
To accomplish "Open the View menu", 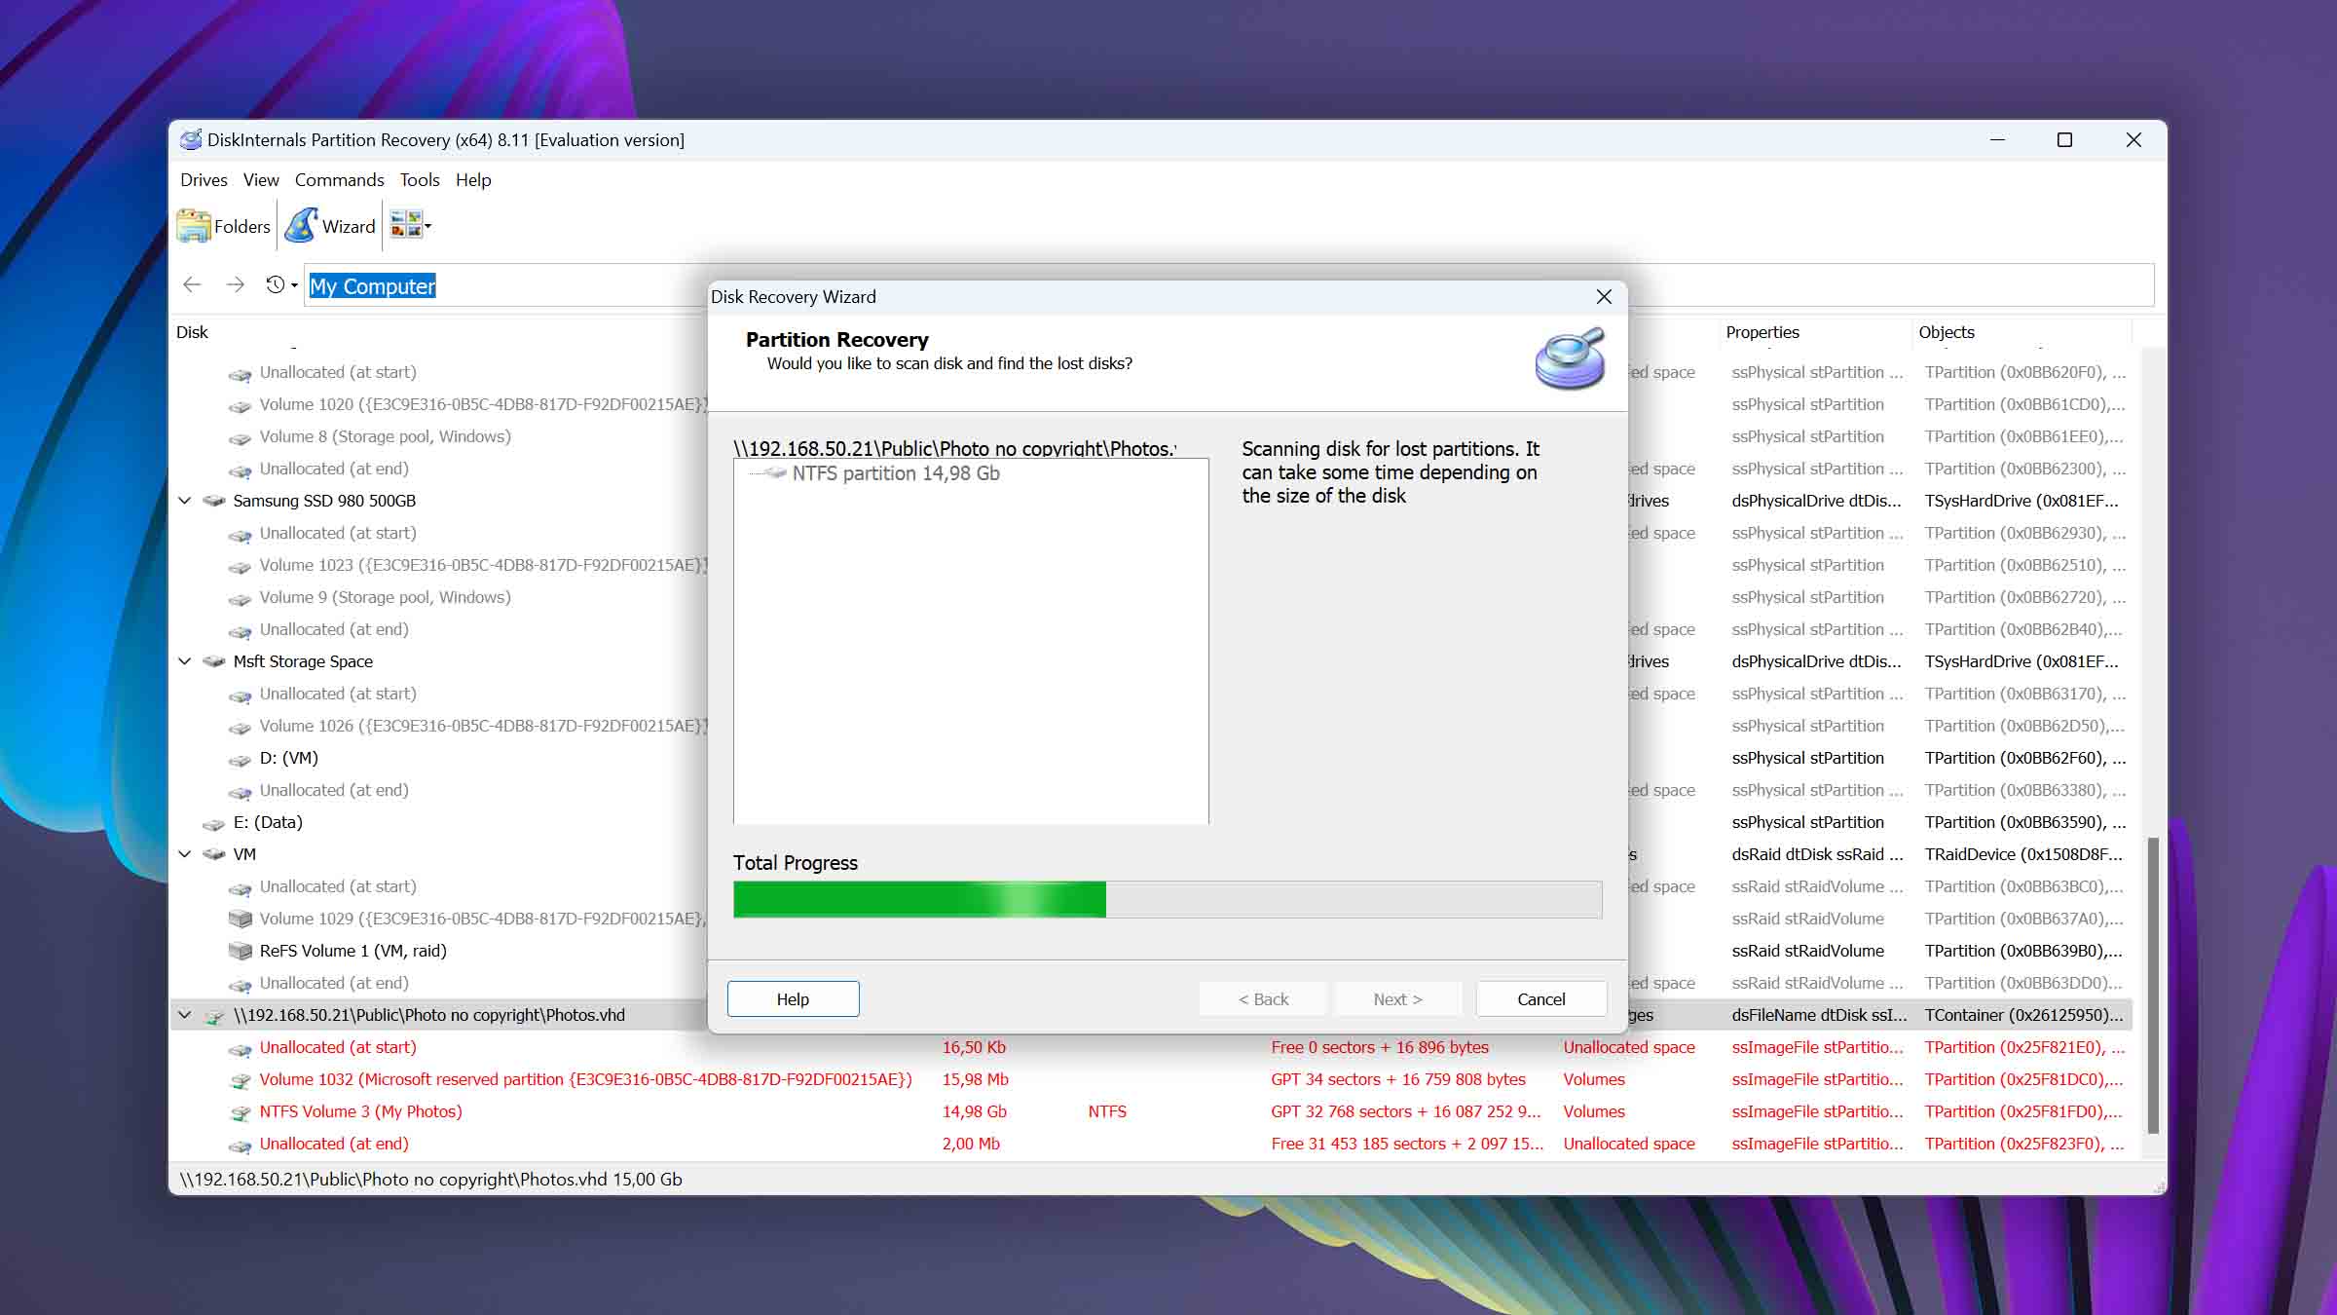I will (261, 180).
